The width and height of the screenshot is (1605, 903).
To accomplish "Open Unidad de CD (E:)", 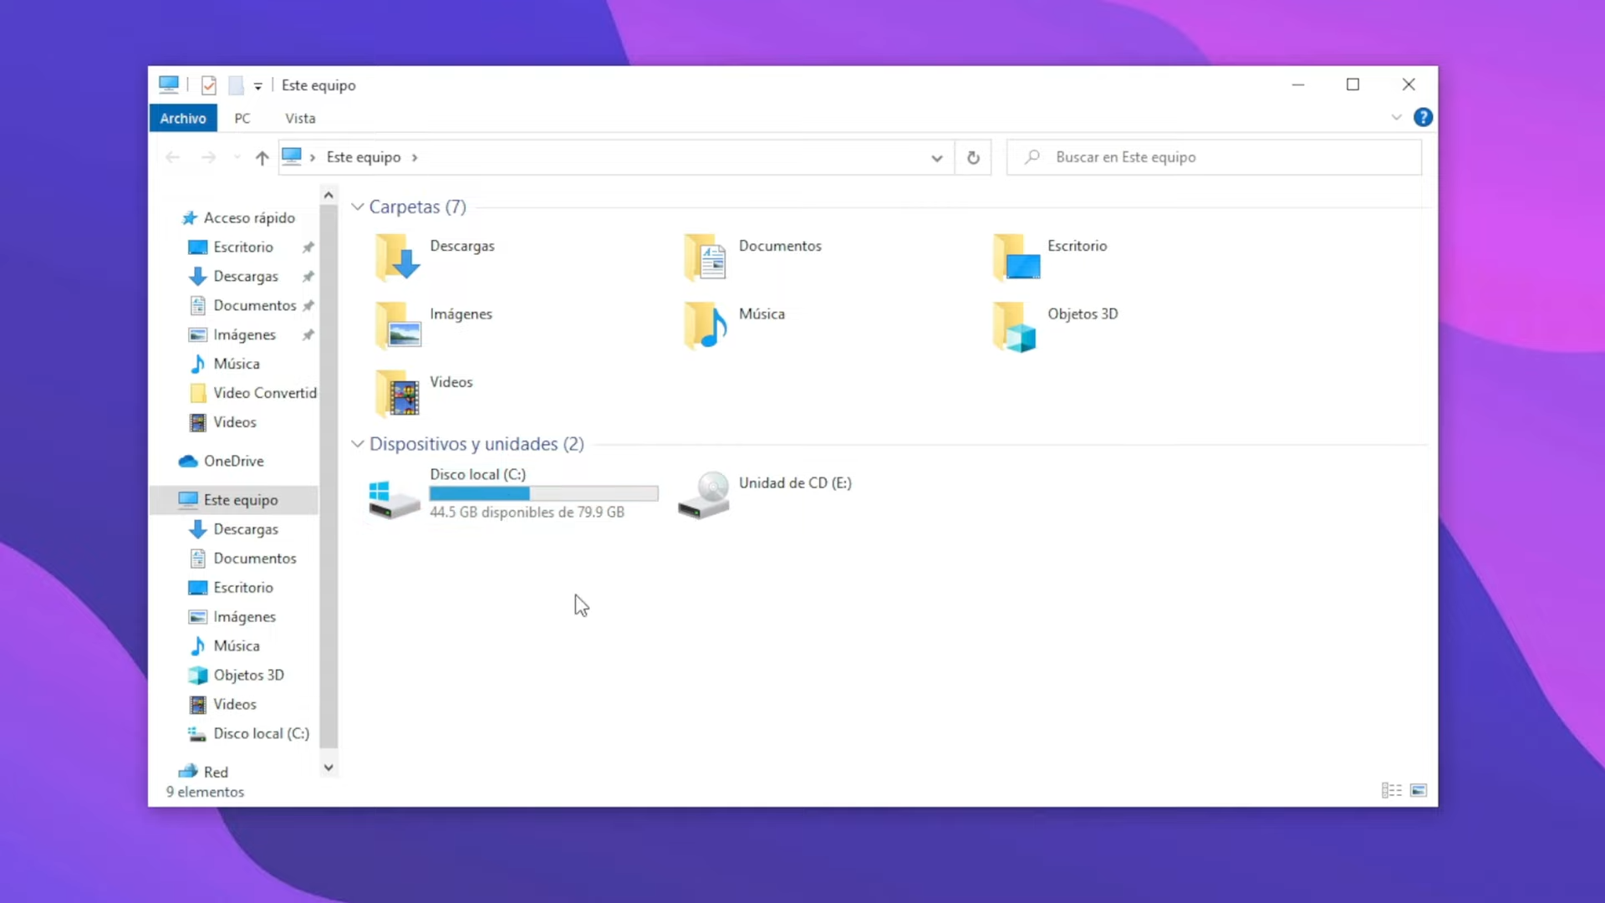I will pyautogui.click(x=703, y=493).
